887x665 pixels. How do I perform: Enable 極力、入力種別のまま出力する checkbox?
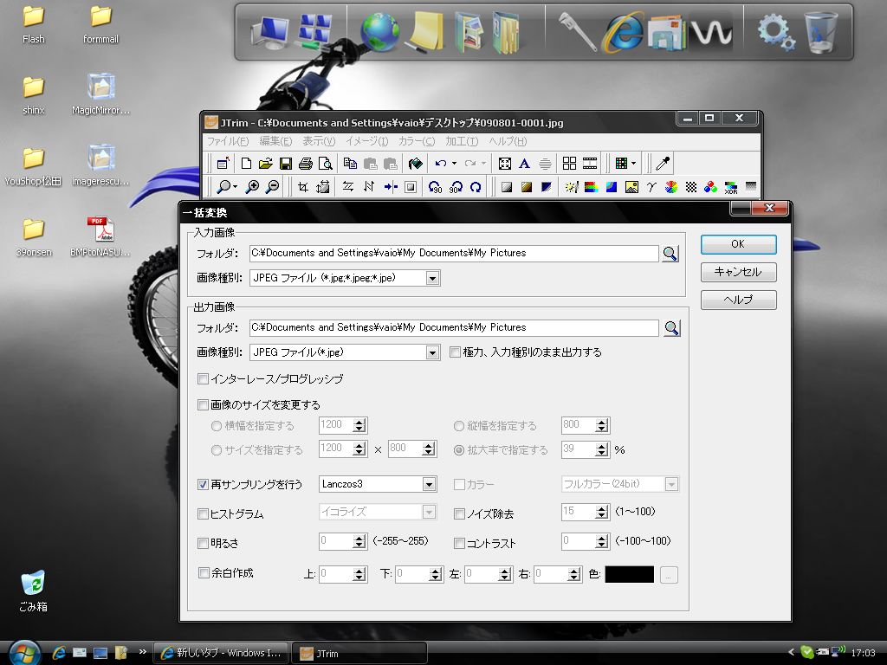455,352
